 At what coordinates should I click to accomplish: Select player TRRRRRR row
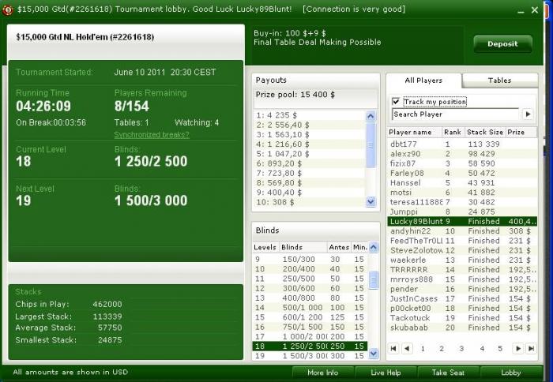pyautogui.click(x=462, y=270)
